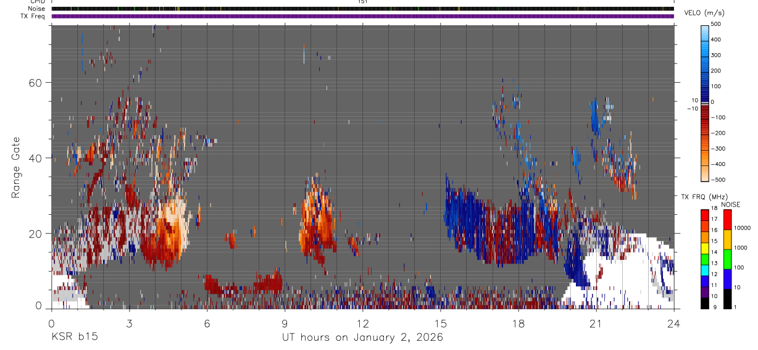Screen dimensions: 758x350
Task: Click the 24 tick on the UT hours axis
Action: (x=674, y=323)
